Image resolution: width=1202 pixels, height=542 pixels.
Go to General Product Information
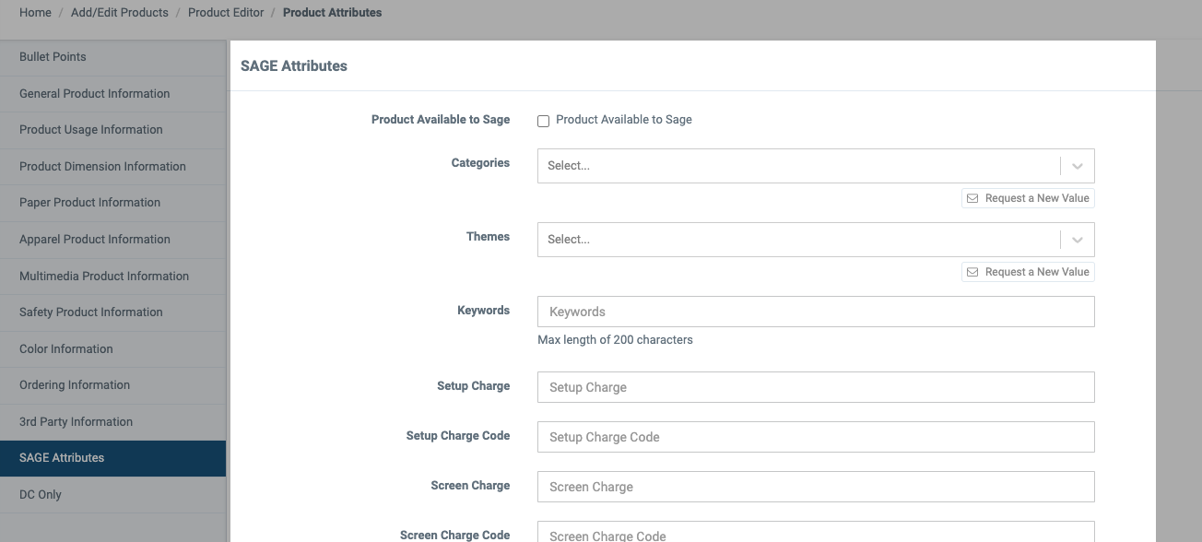coord(112,94)
